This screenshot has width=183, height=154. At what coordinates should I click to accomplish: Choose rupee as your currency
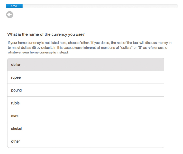86,77
